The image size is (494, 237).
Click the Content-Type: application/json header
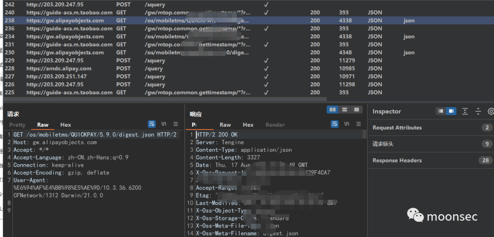point(244,150)
